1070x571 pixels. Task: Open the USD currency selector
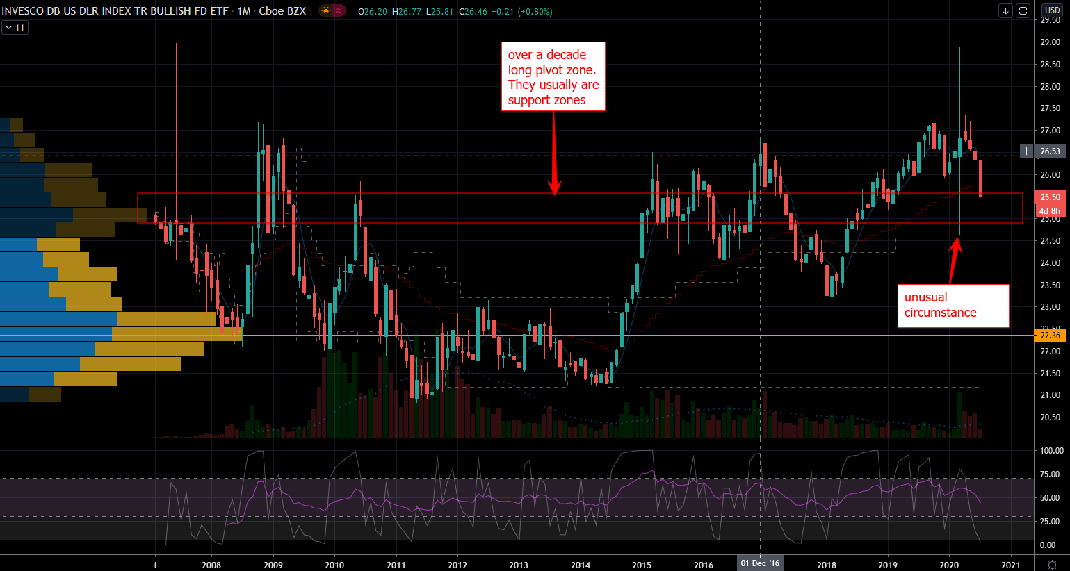click(x=1052, y=10)
